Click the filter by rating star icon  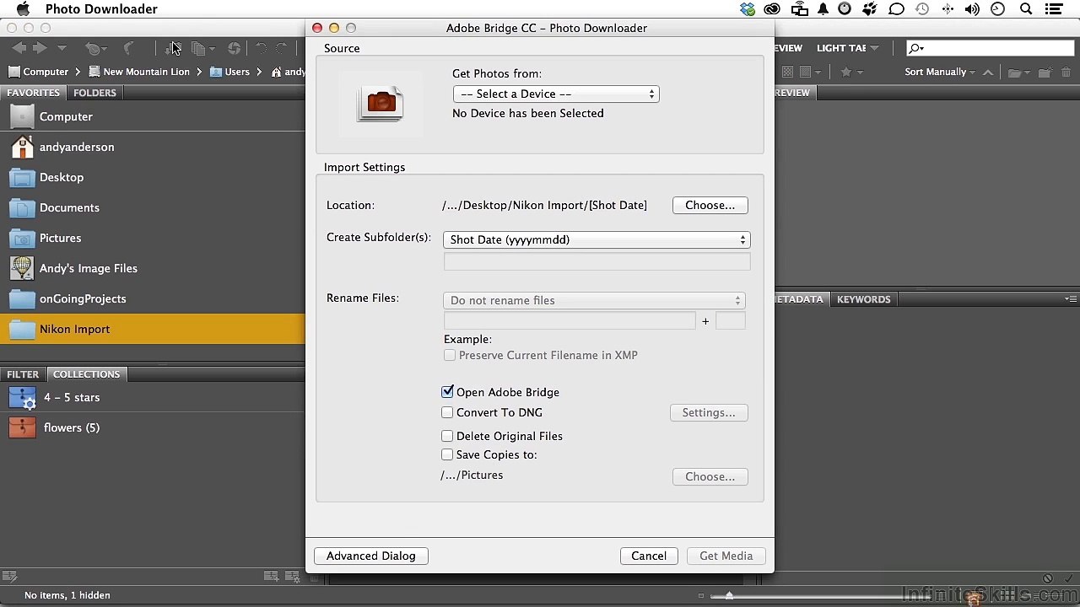pyautogui.click(x=846, y=73)
